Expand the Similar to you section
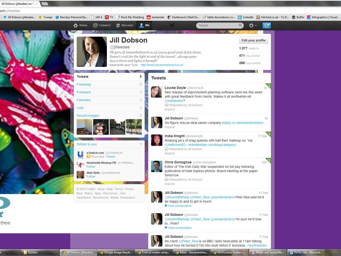 tap(109, 144)
